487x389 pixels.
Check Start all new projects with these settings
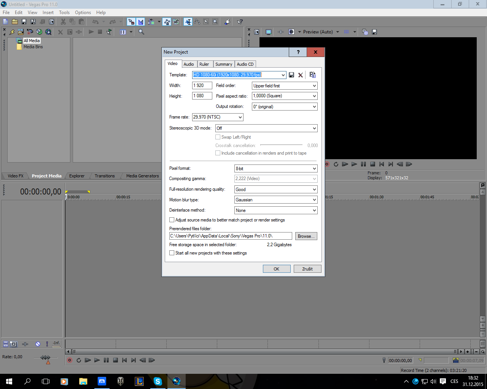(172, 253)
